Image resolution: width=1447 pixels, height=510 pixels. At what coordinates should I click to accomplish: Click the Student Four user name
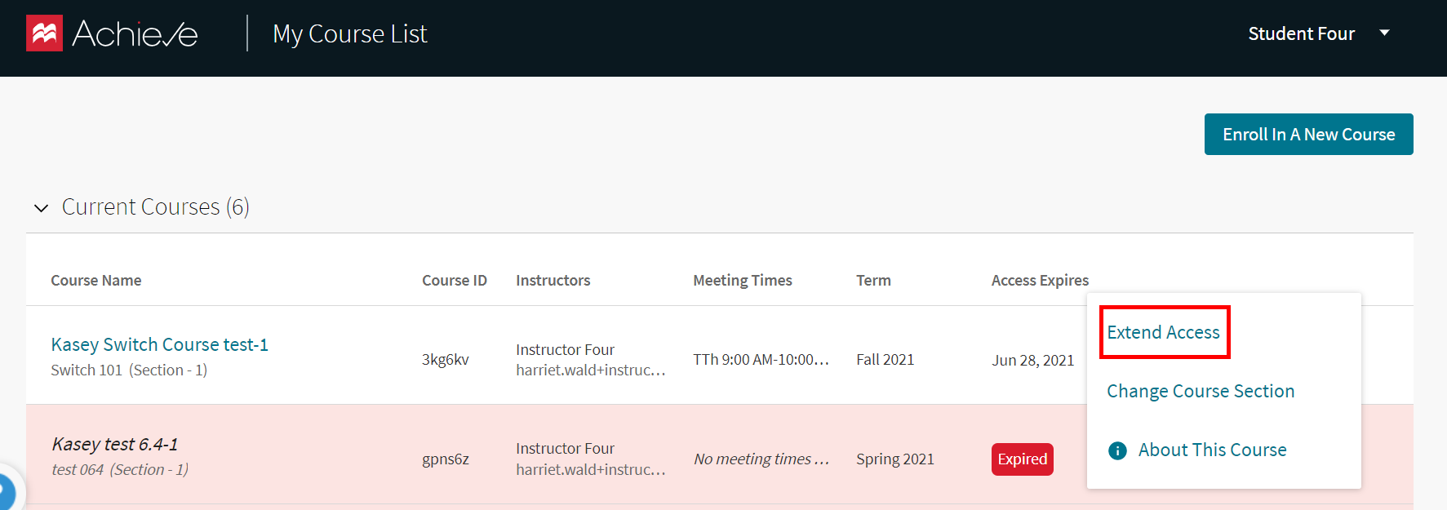pos(1301,33)
